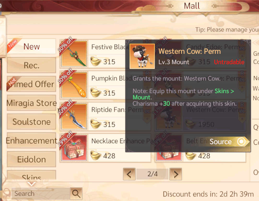Switch to the Enhancement category
259x201 pixels.
(32, 141)
